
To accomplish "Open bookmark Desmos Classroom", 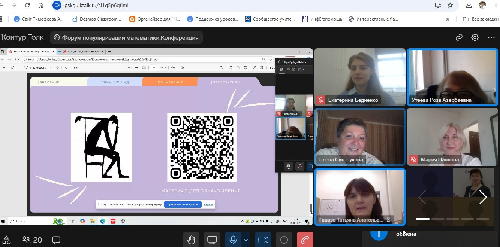I will pos(96,19).
